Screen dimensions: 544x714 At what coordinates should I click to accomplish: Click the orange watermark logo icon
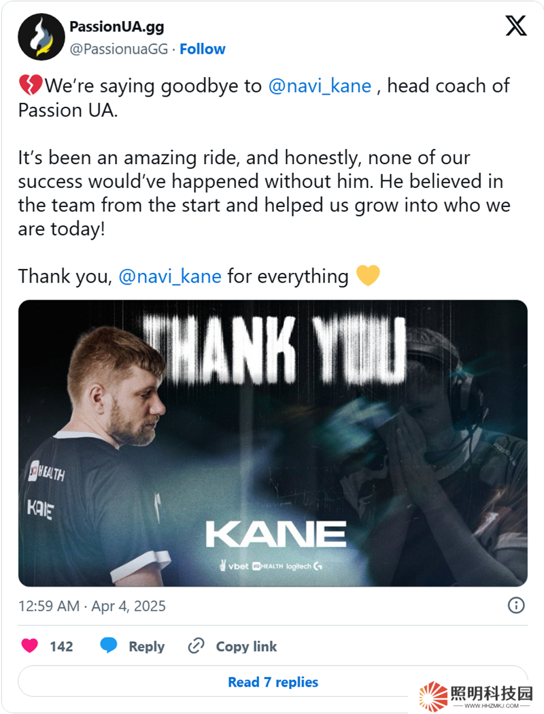pos(433,696)
